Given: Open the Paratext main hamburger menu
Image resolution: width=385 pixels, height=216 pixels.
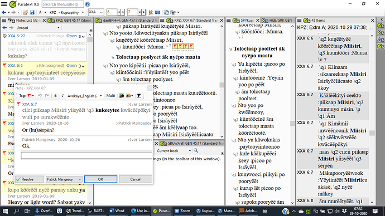Looking at the screenshot, I should [4, 4].
